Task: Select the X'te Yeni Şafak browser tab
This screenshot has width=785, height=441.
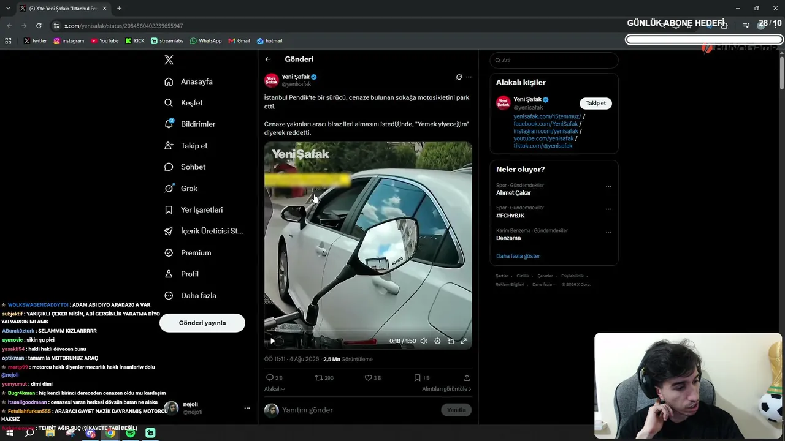Action: point(63,9)
